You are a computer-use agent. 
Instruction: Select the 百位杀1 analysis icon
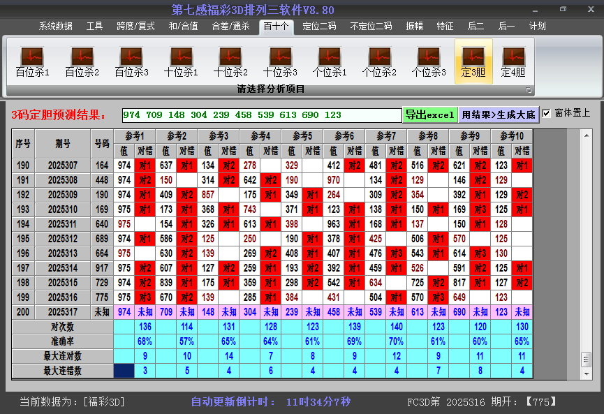pos(31,59)
